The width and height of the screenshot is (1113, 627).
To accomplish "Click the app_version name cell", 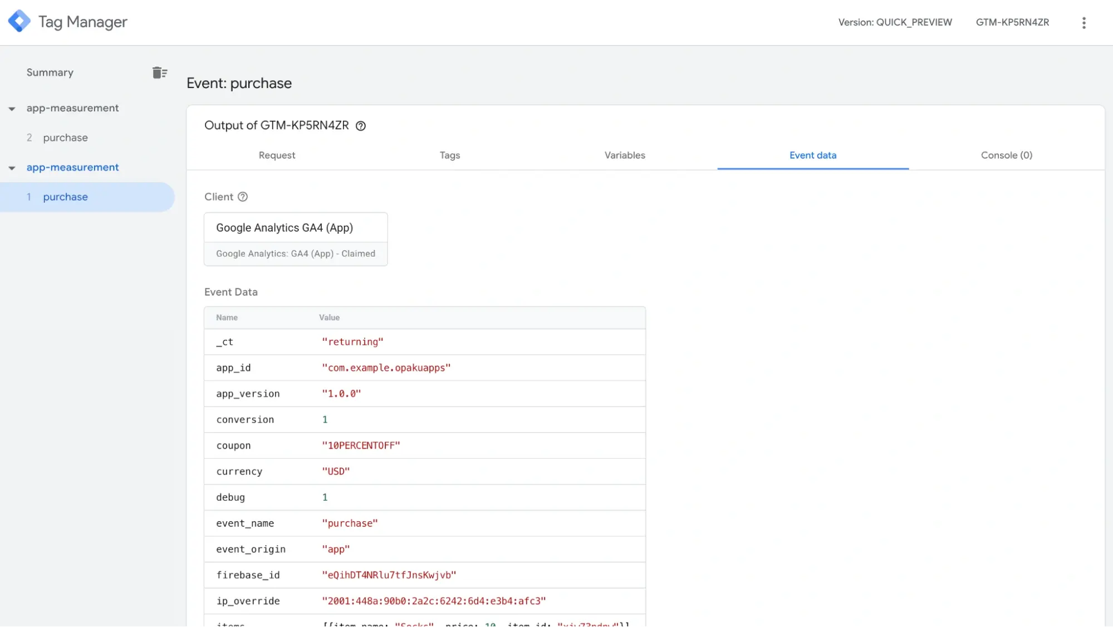I will (x=248, y=394).
